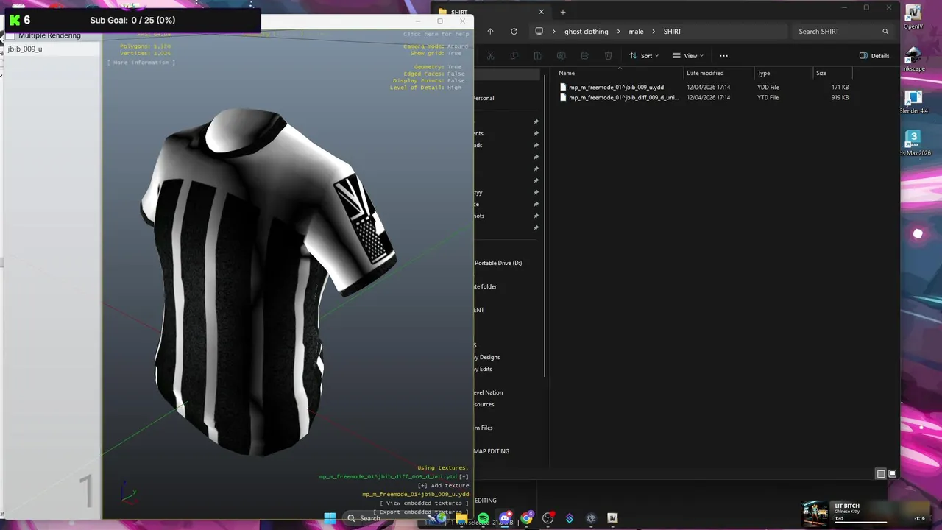942x530 pixels.
Task: Click the Share icon in Explorer toolbar
Action: click(x=584, y=56)
